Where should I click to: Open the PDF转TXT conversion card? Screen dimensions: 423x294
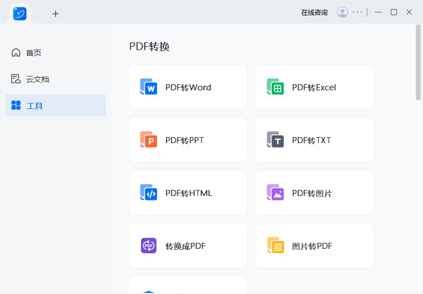314,140
